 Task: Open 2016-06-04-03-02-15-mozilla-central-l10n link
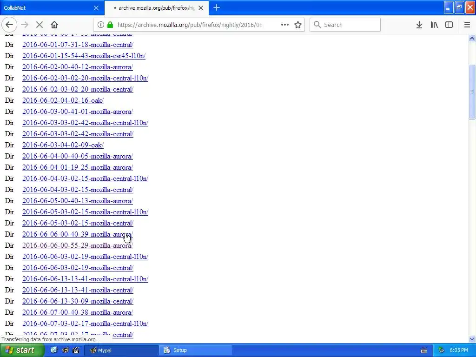point(86,178)
